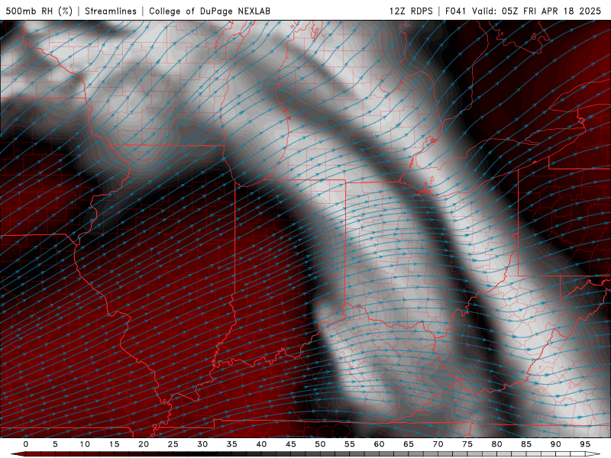
Task: Click the 15 label on the colorbar
Action: 114,444
